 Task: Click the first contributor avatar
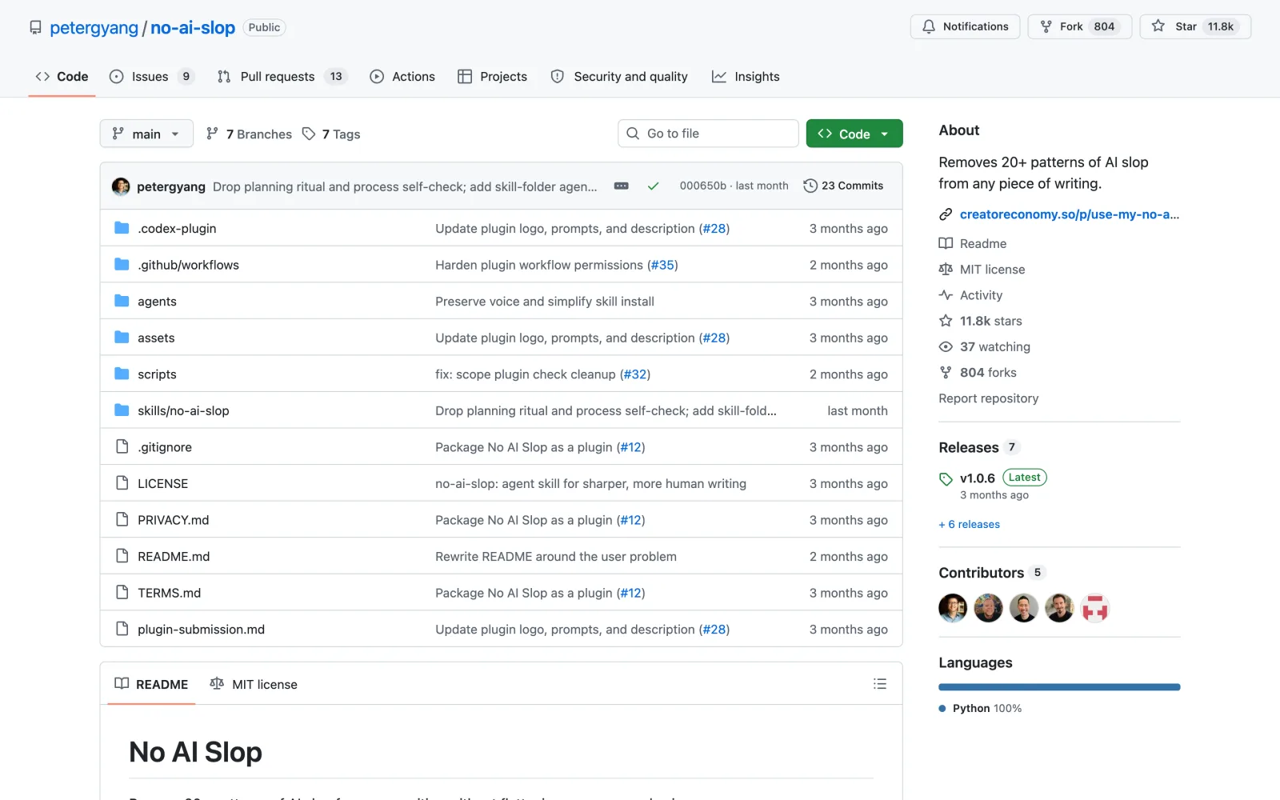point(953,608)
